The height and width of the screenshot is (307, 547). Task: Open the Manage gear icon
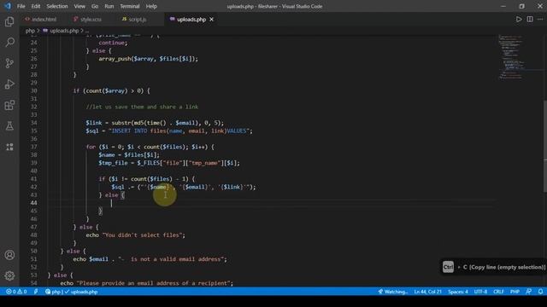[9, 275]
